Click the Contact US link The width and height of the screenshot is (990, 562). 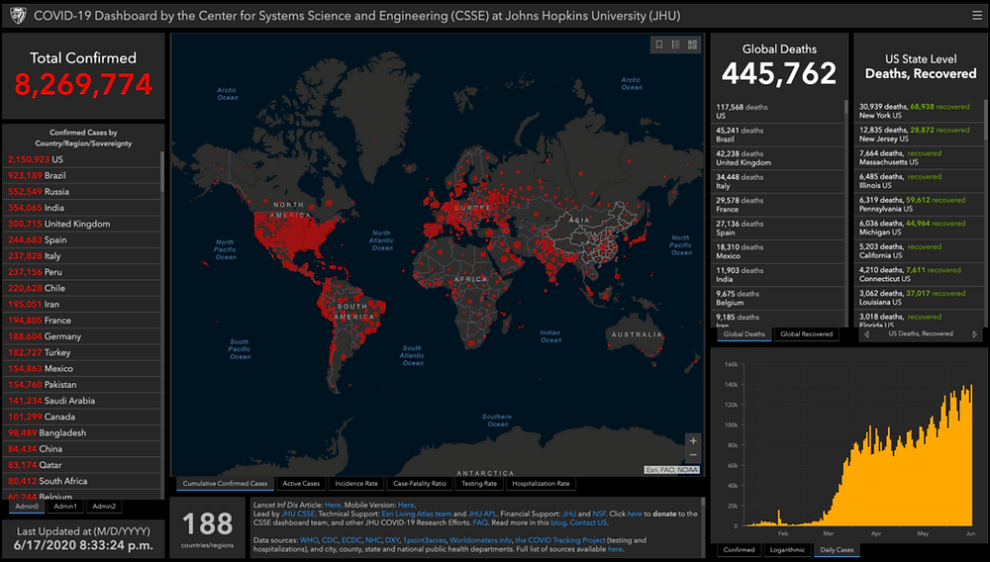[588, 522]
